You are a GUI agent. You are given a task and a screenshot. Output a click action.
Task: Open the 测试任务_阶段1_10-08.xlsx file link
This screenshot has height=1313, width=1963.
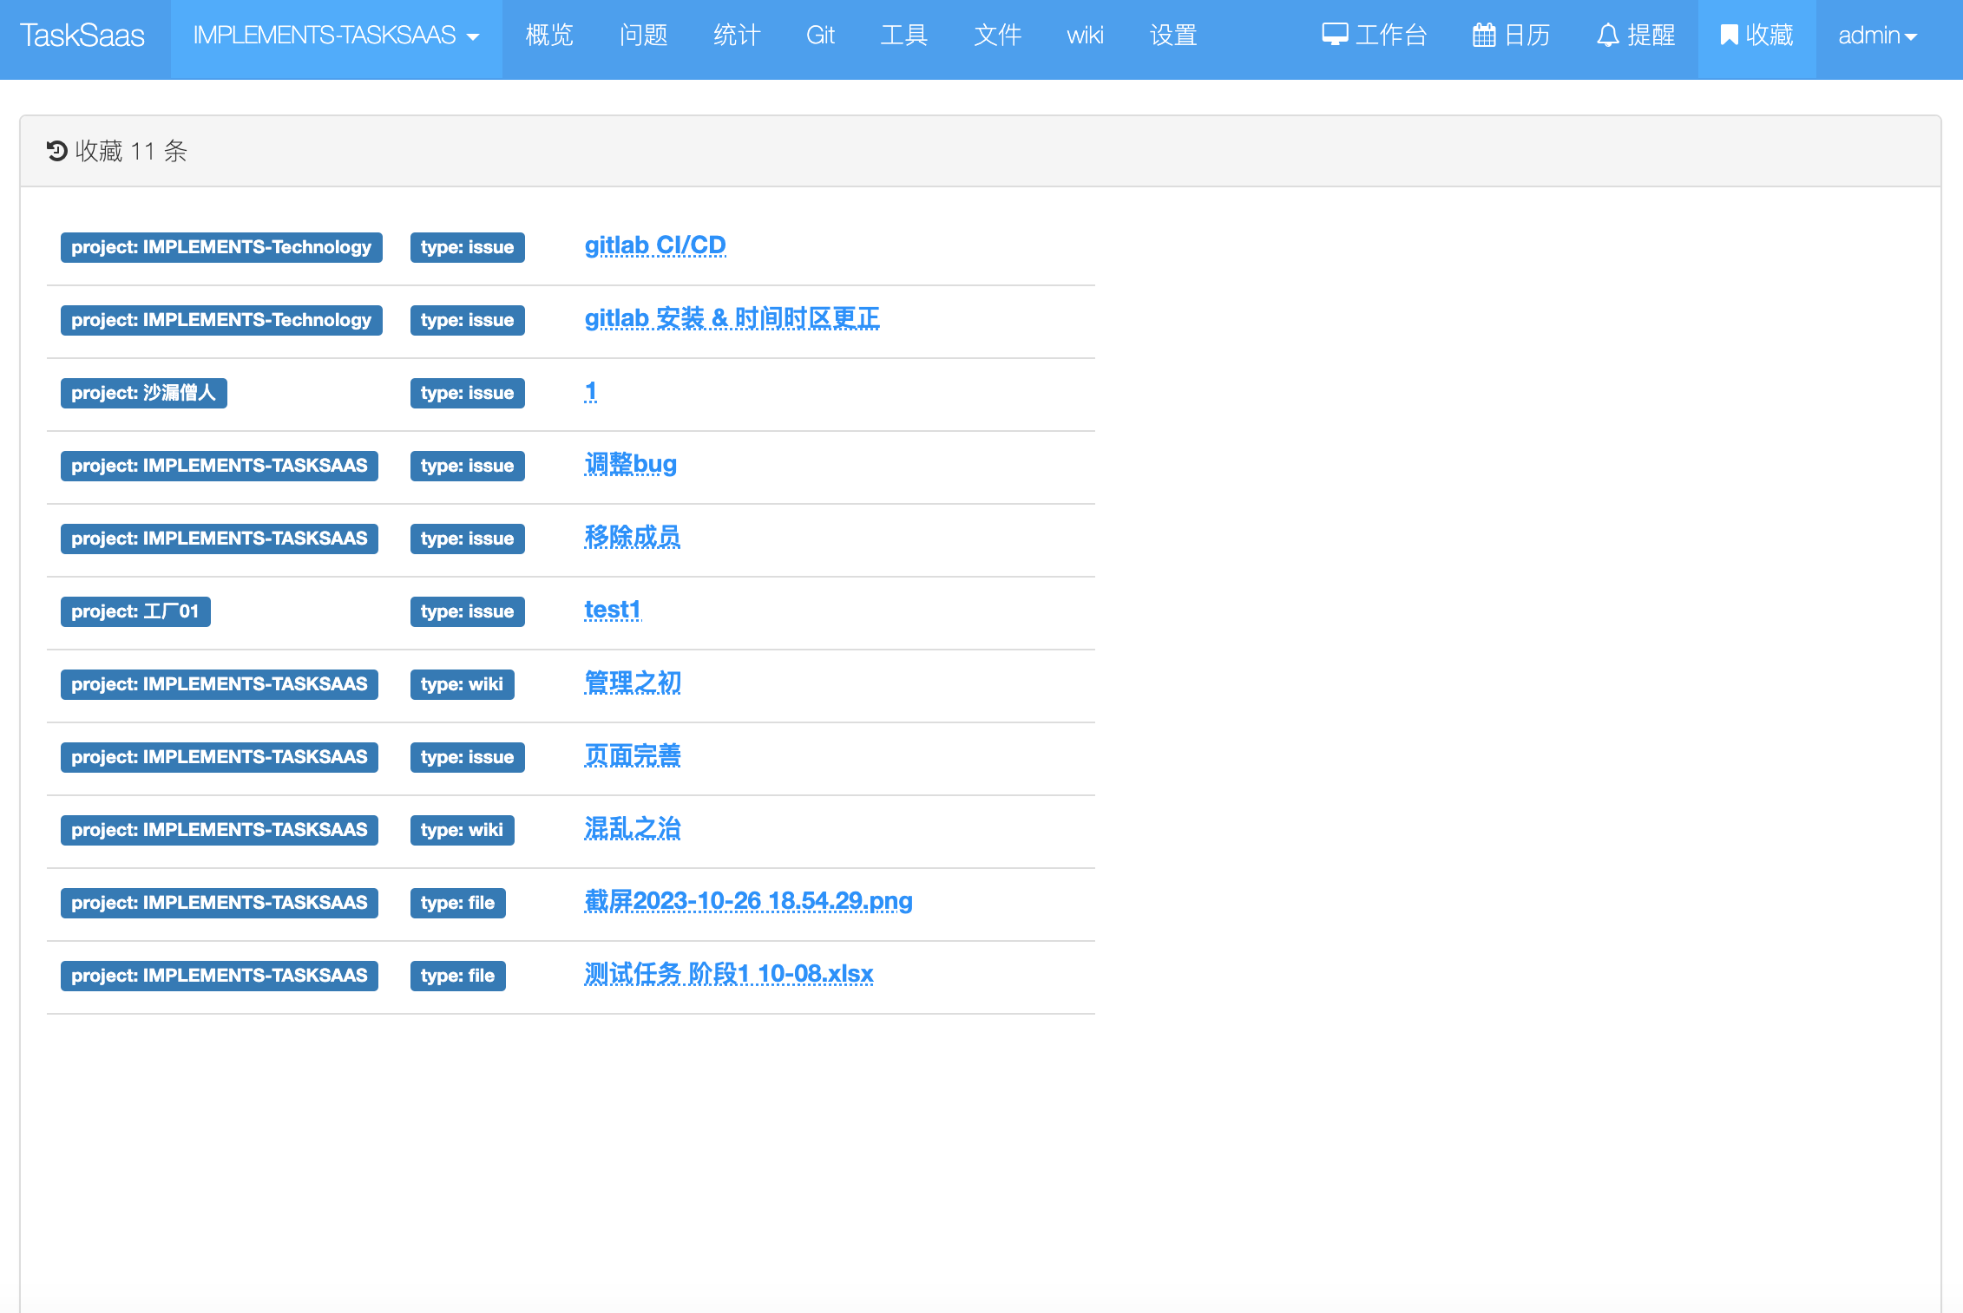(728, 974)
